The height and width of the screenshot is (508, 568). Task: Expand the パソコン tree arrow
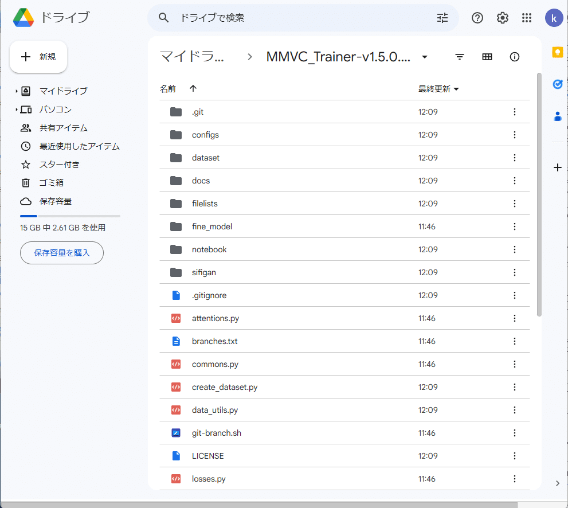click(x=16, y=109)
